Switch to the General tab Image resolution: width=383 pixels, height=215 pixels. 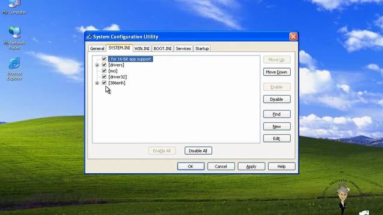[97, 48]
